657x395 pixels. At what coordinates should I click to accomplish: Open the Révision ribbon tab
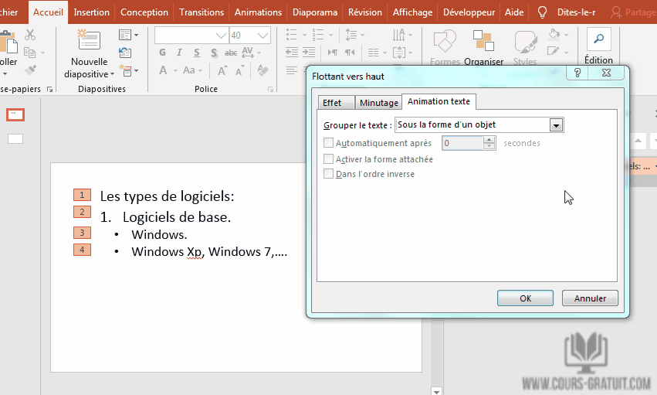(365, 12)
